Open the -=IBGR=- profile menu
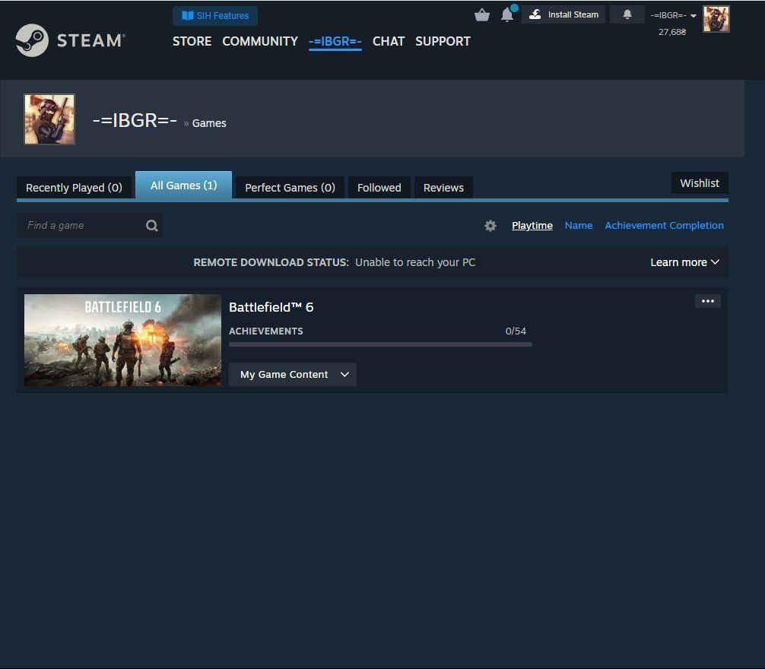The height and width of the screenshot is (669, 765). (x=335, y=42)
